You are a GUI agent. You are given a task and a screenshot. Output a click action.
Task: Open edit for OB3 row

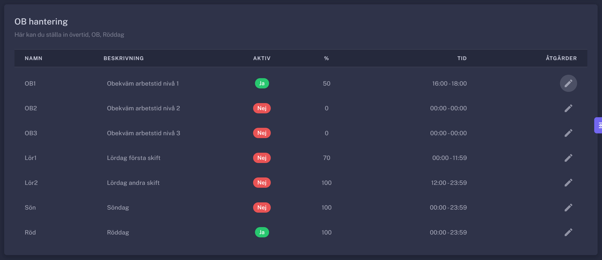(568, 133)
